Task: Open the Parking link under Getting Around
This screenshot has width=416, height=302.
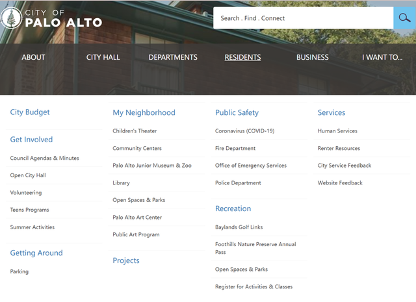Action: click(x=19, y=271)
